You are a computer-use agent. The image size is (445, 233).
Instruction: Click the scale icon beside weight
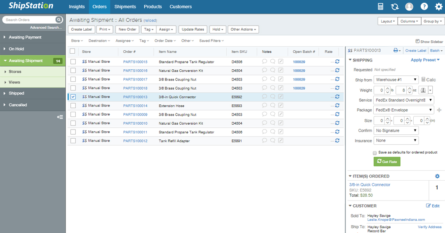coord(423,90)
